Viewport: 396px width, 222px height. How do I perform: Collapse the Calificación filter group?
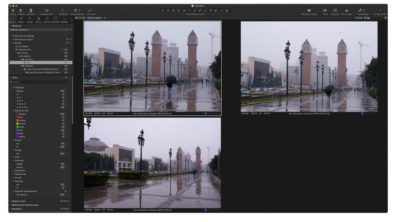pos(12,87)
